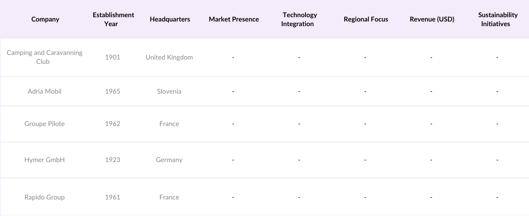Select the Market Presence column header

[x=234, y=19]
